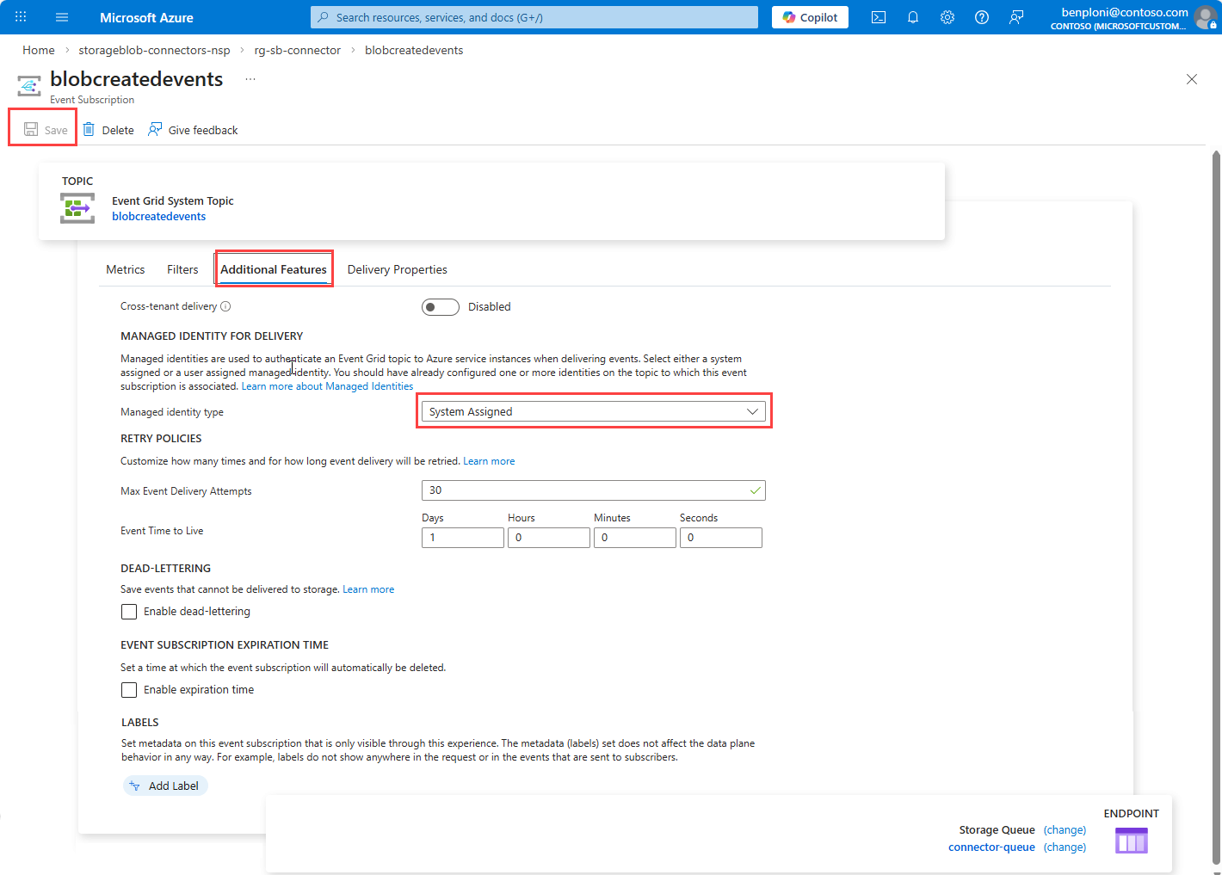Click the Give feedback button label
This screenshot has height=875, width=1222.
pos(203,131)
